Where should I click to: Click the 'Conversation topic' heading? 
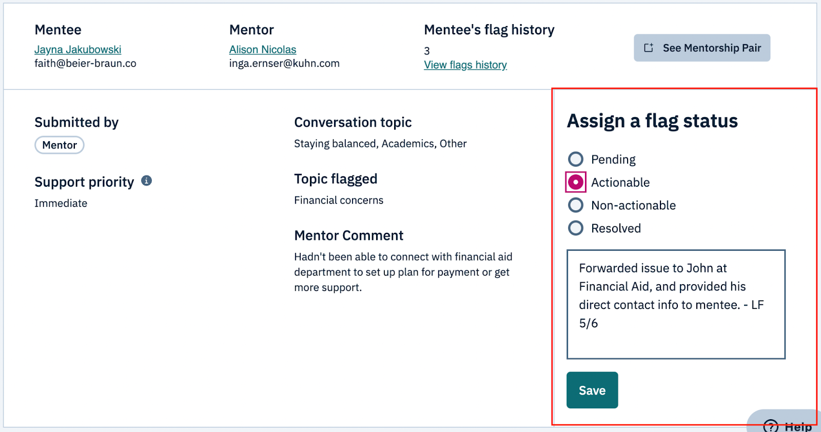coord(353,122)
